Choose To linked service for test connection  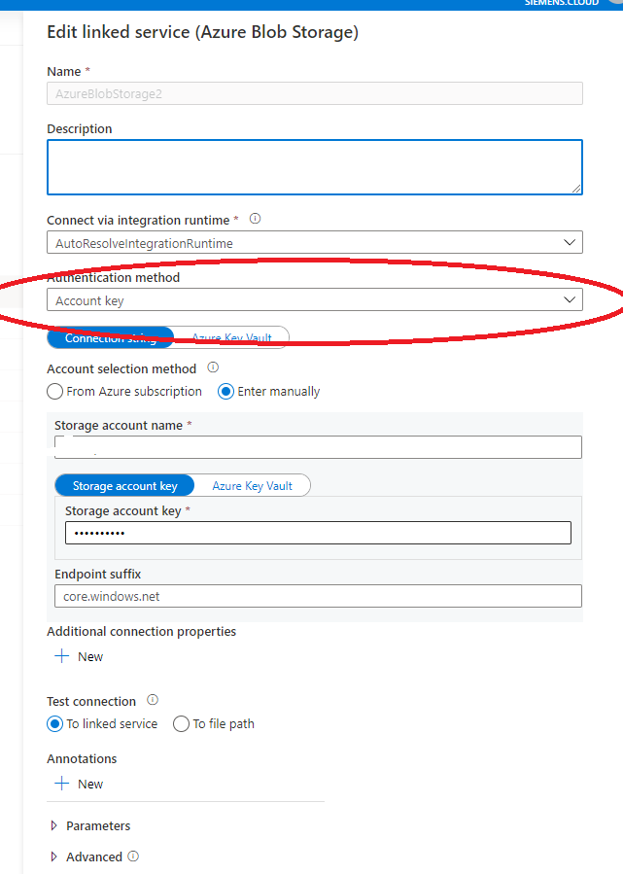tap(55, 723)
